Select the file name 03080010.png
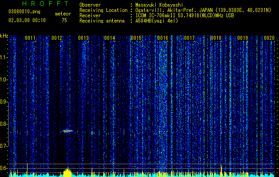The width and height of the screenshot is (279, 177). coord(24,12)
